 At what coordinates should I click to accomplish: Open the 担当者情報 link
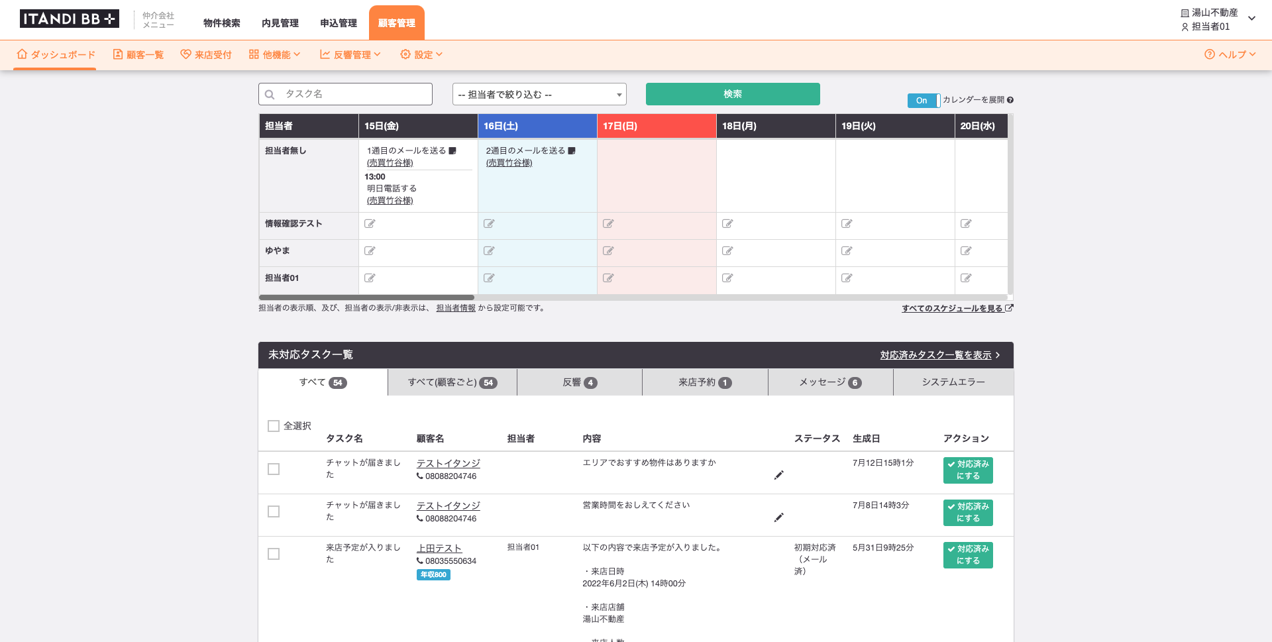click(x=456, y=308)
